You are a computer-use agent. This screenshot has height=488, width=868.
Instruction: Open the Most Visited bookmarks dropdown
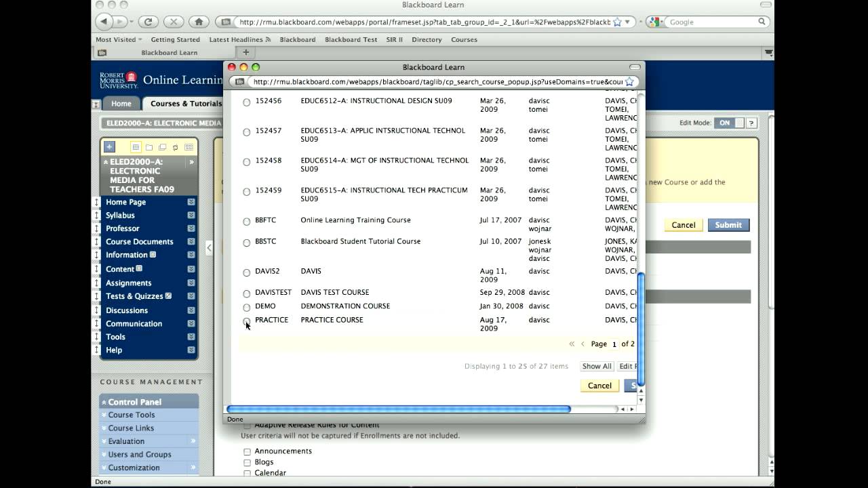click(x=119, y=39)
